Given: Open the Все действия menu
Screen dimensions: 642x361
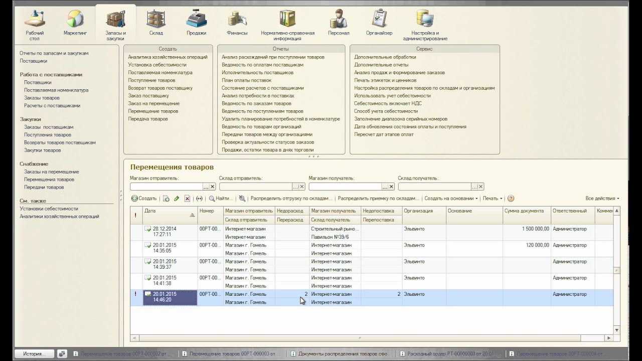Looking at the screenshot, I should pyautogui.click(x=602, y=199).
